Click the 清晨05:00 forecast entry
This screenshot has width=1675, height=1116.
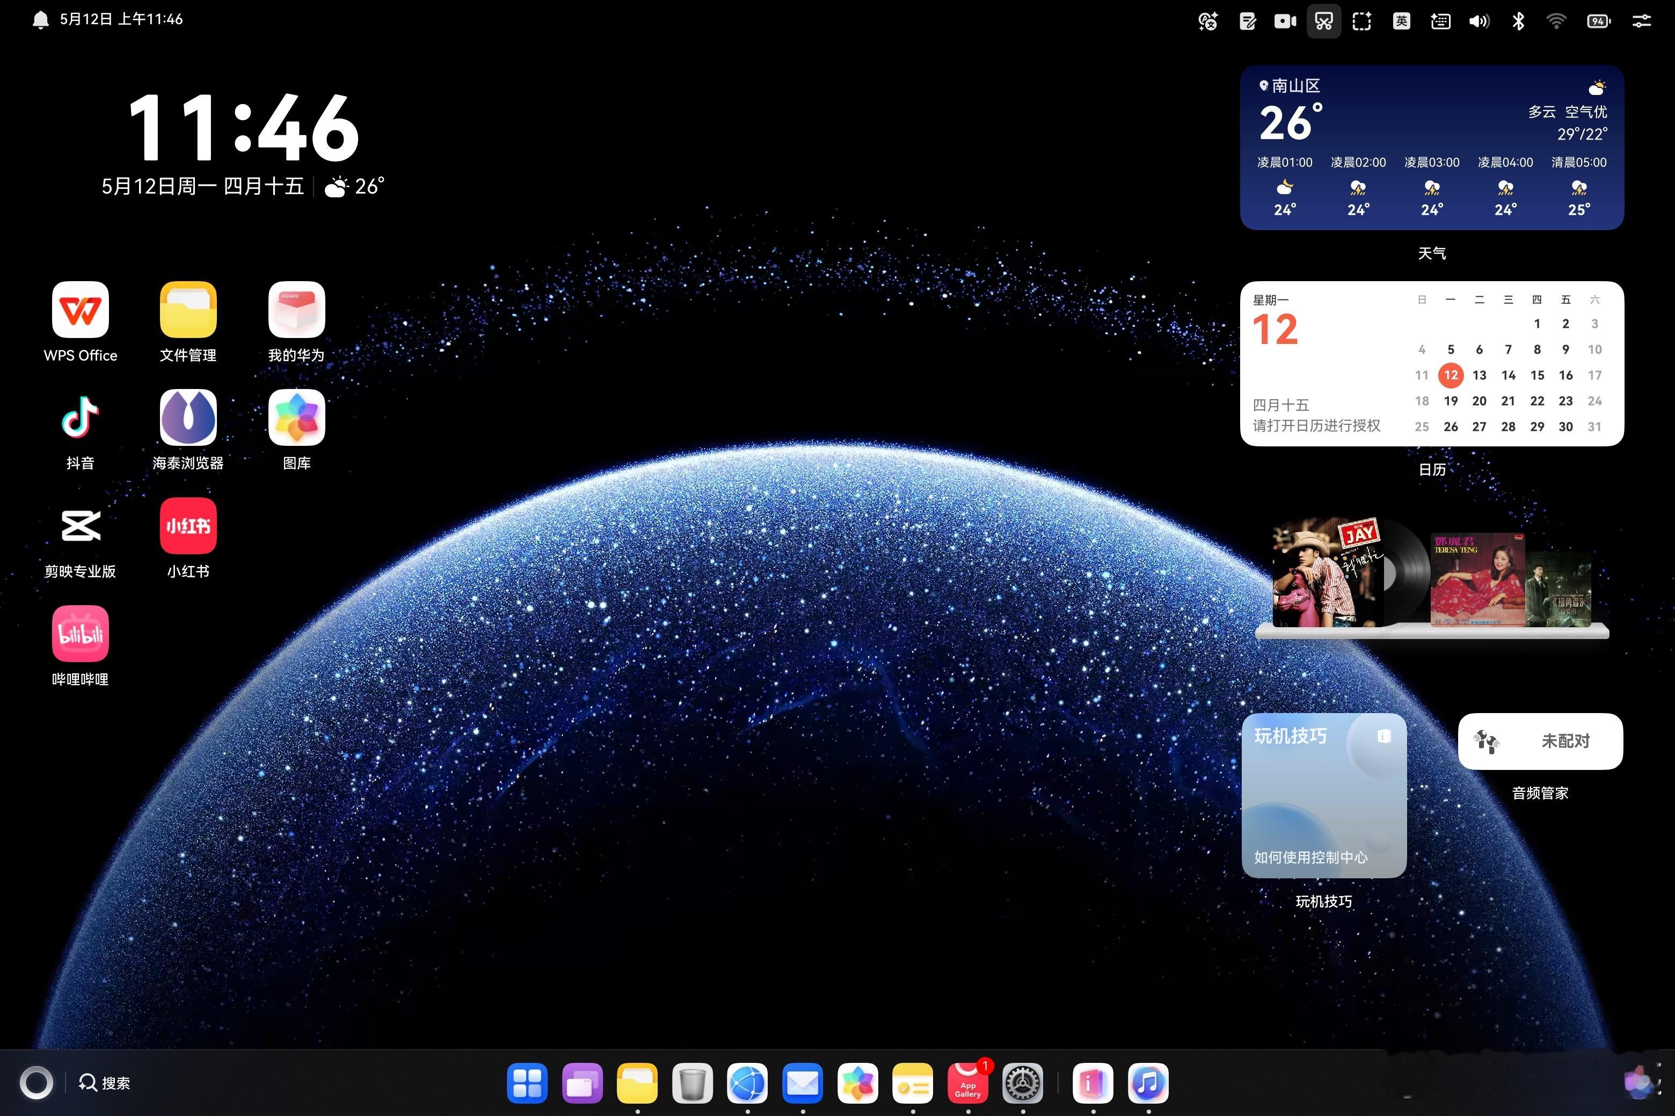pos(1579,187)
